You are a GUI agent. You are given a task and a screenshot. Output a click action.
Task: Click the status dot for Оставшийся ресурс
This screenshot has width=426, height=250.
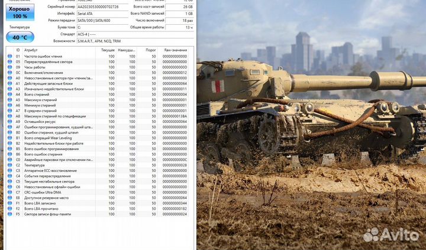(10, 121)
